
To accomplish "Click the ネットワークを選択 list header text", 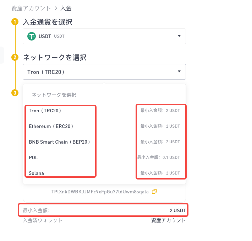I will pyautogui.click(x=54, y=95).
